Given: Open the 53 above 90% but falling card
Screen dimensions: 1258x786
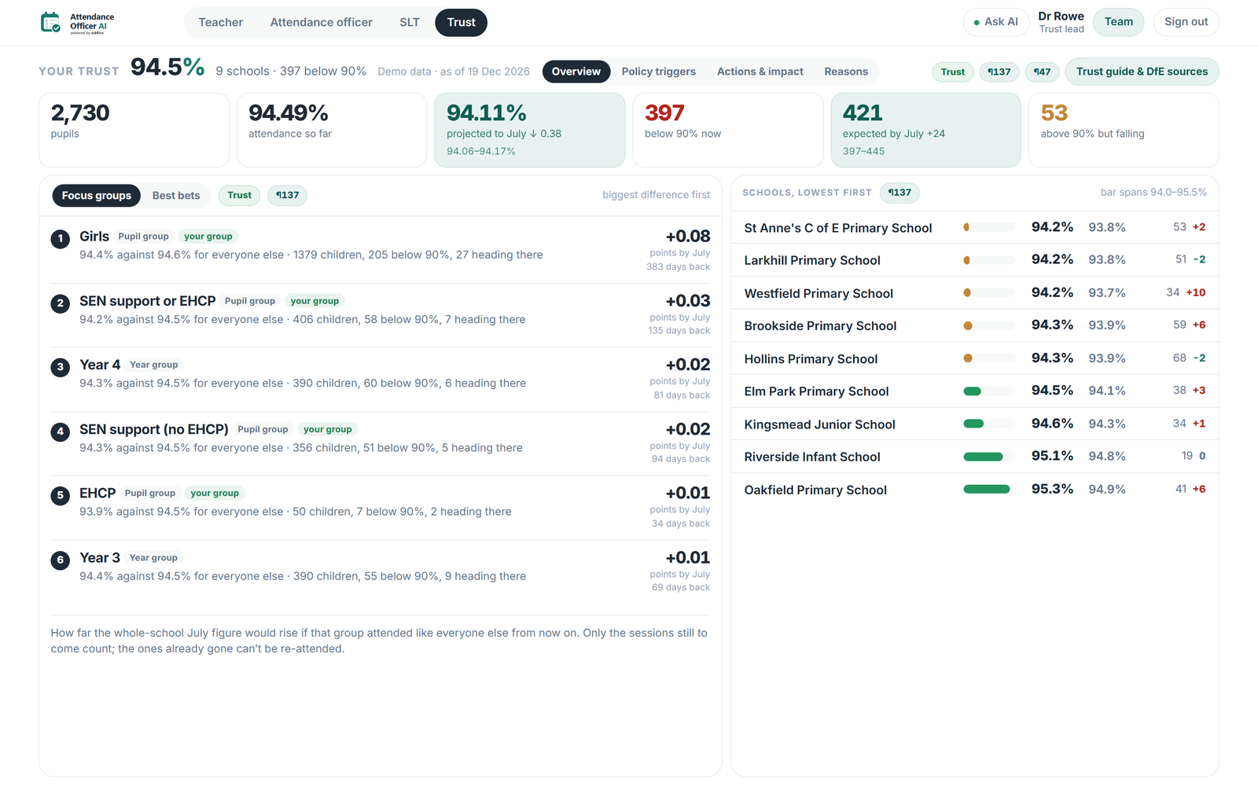Looking at the screenshot, I should tap(1124, 130).
